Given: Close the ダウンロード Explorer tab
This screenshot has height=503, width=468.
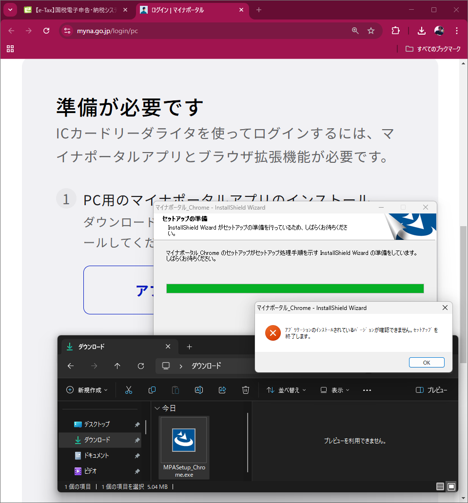Looking at the screenshot, I should click(168, 347).
